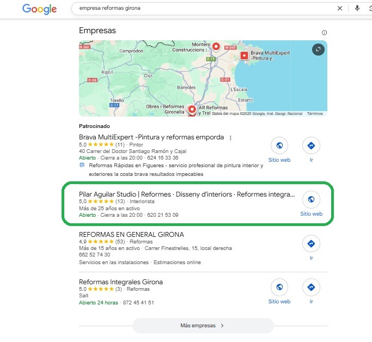Open the three-dot menu beside Brava MultiExpert
Screen dimensions: 372x342
tap(230, 138)
